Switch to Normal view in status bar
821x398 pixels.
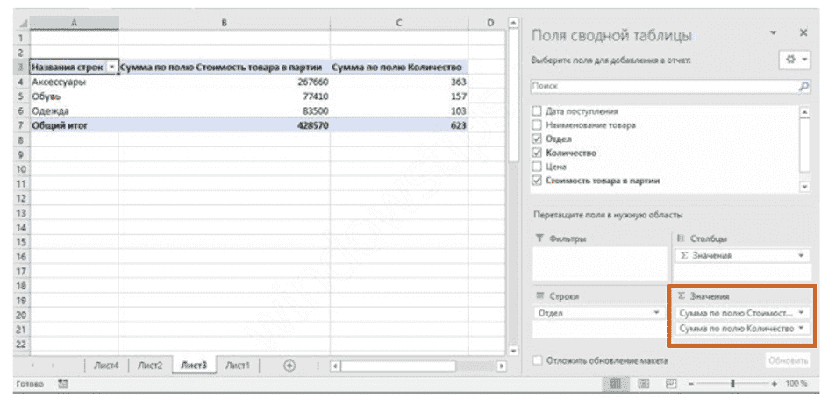[x=615, y=384]
